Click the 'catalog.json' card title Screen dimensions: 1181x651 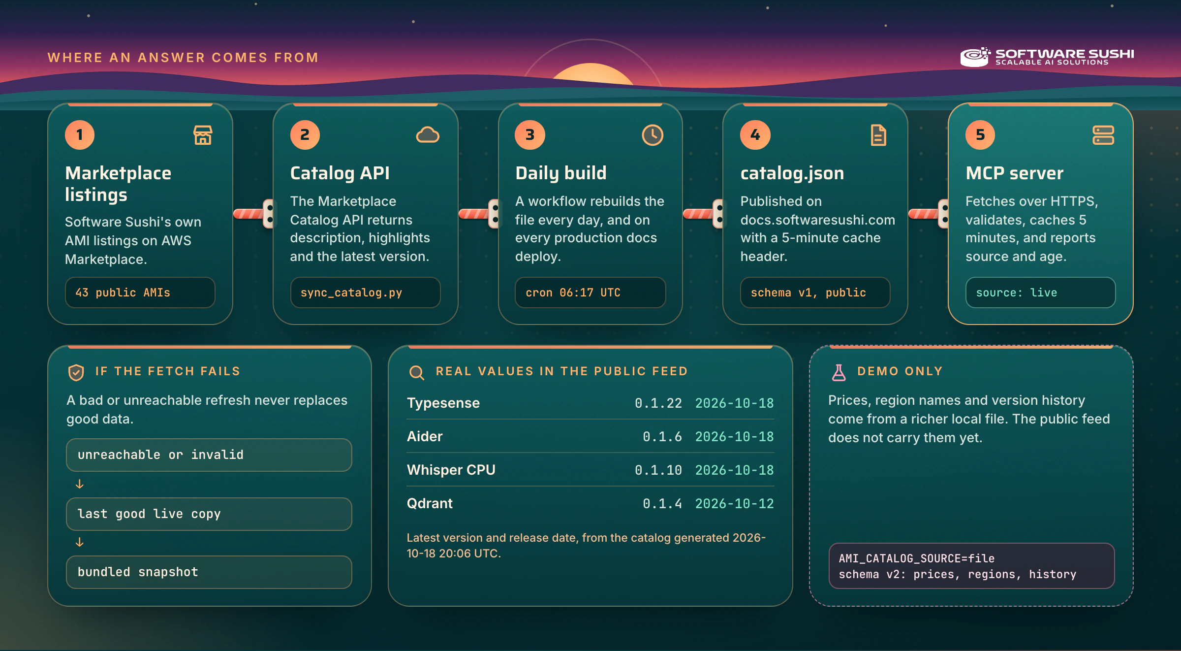point(792,173)
